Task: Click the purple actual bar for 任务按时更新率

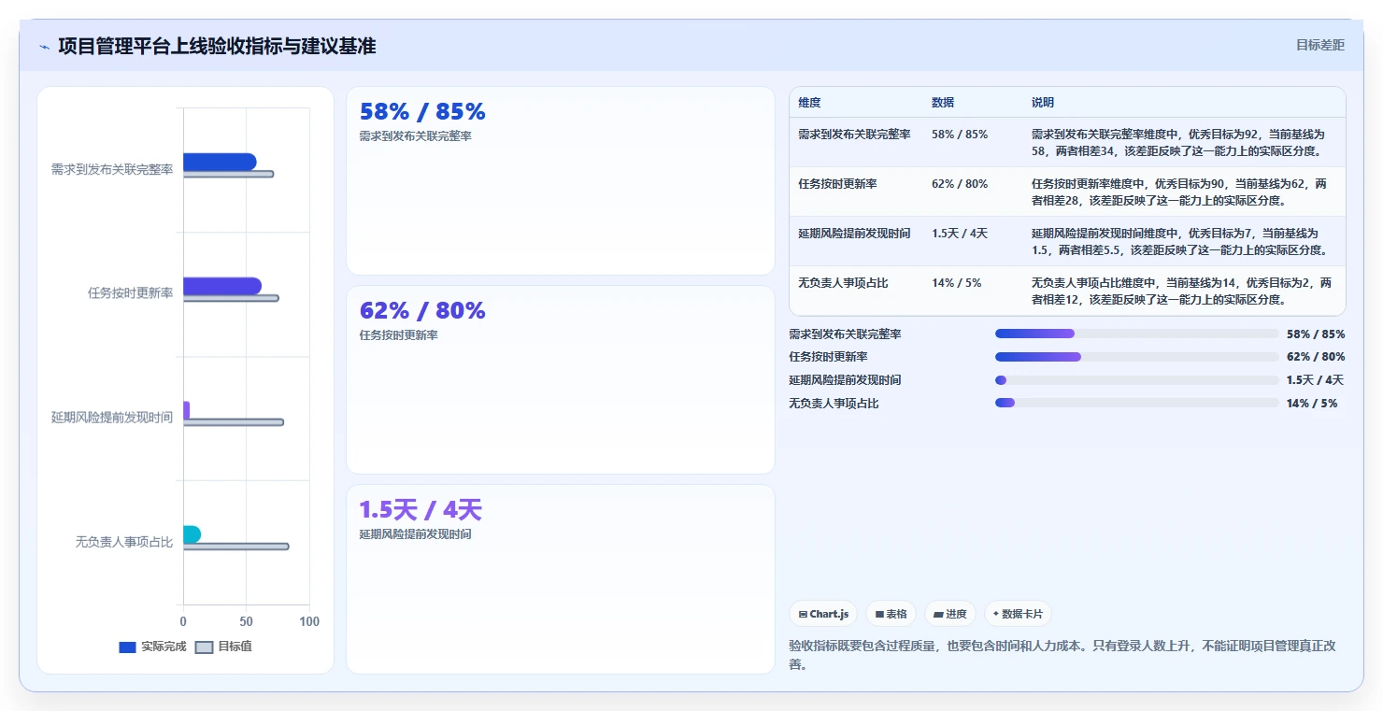Action: [222, 286]
